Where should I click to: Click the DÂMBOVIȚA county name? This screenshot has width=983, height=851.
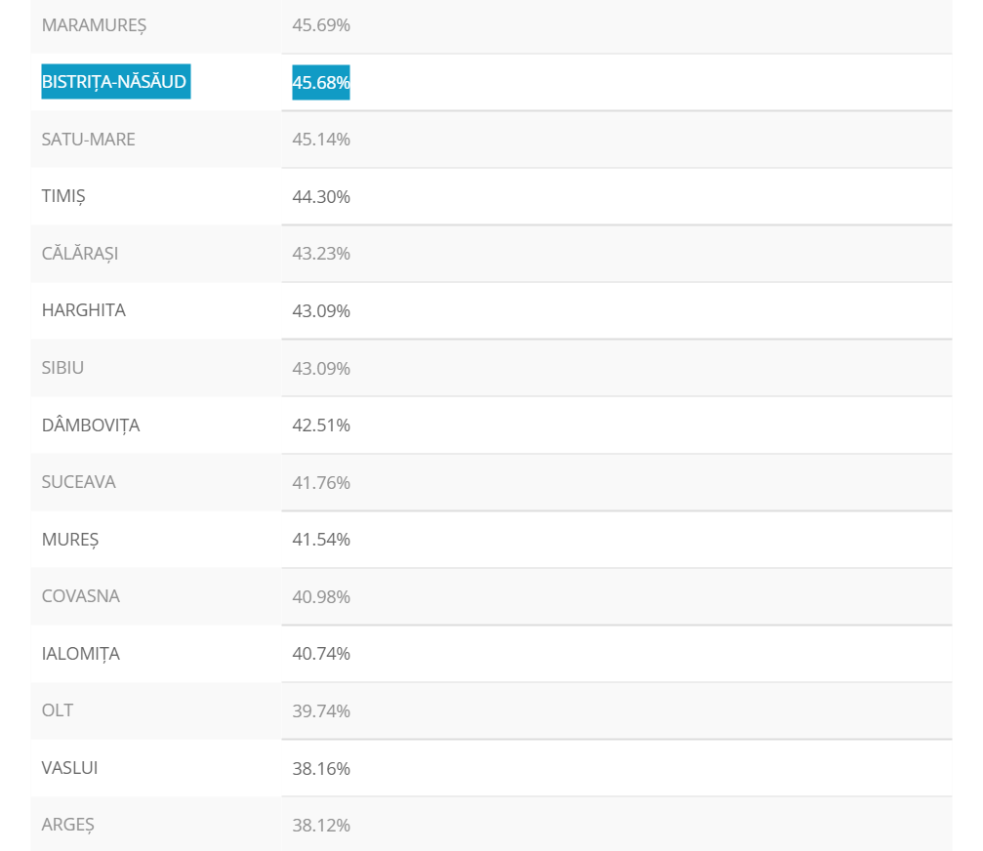(x=91, y=425)
